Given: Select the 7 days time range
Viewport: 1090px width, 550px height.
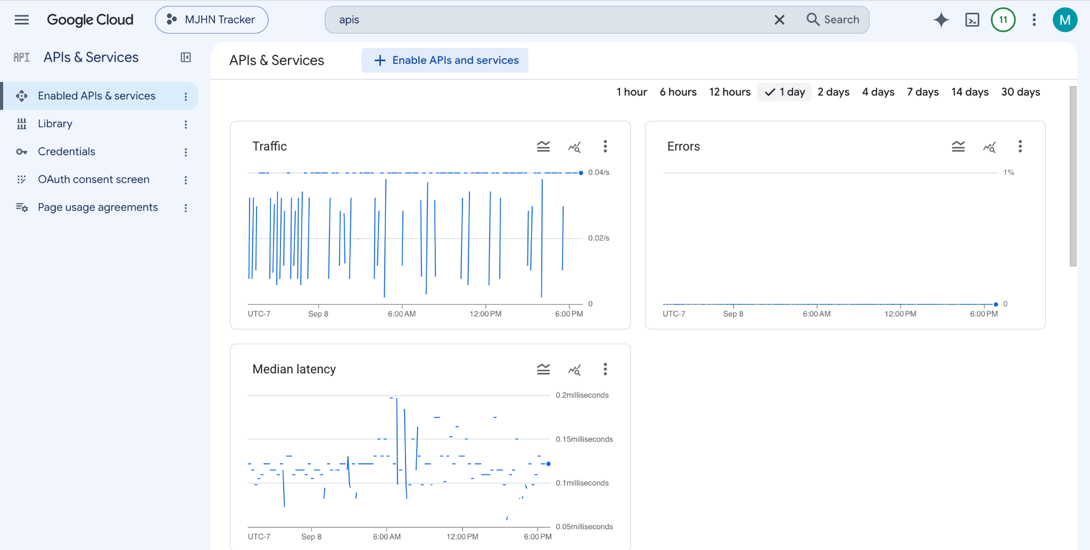Looking at the screenshot, I should point(923,92).
